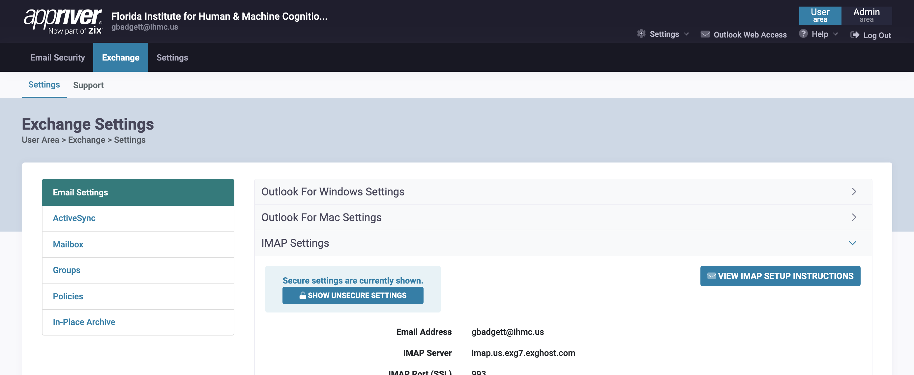Switch to Admin area

(867, 15)
